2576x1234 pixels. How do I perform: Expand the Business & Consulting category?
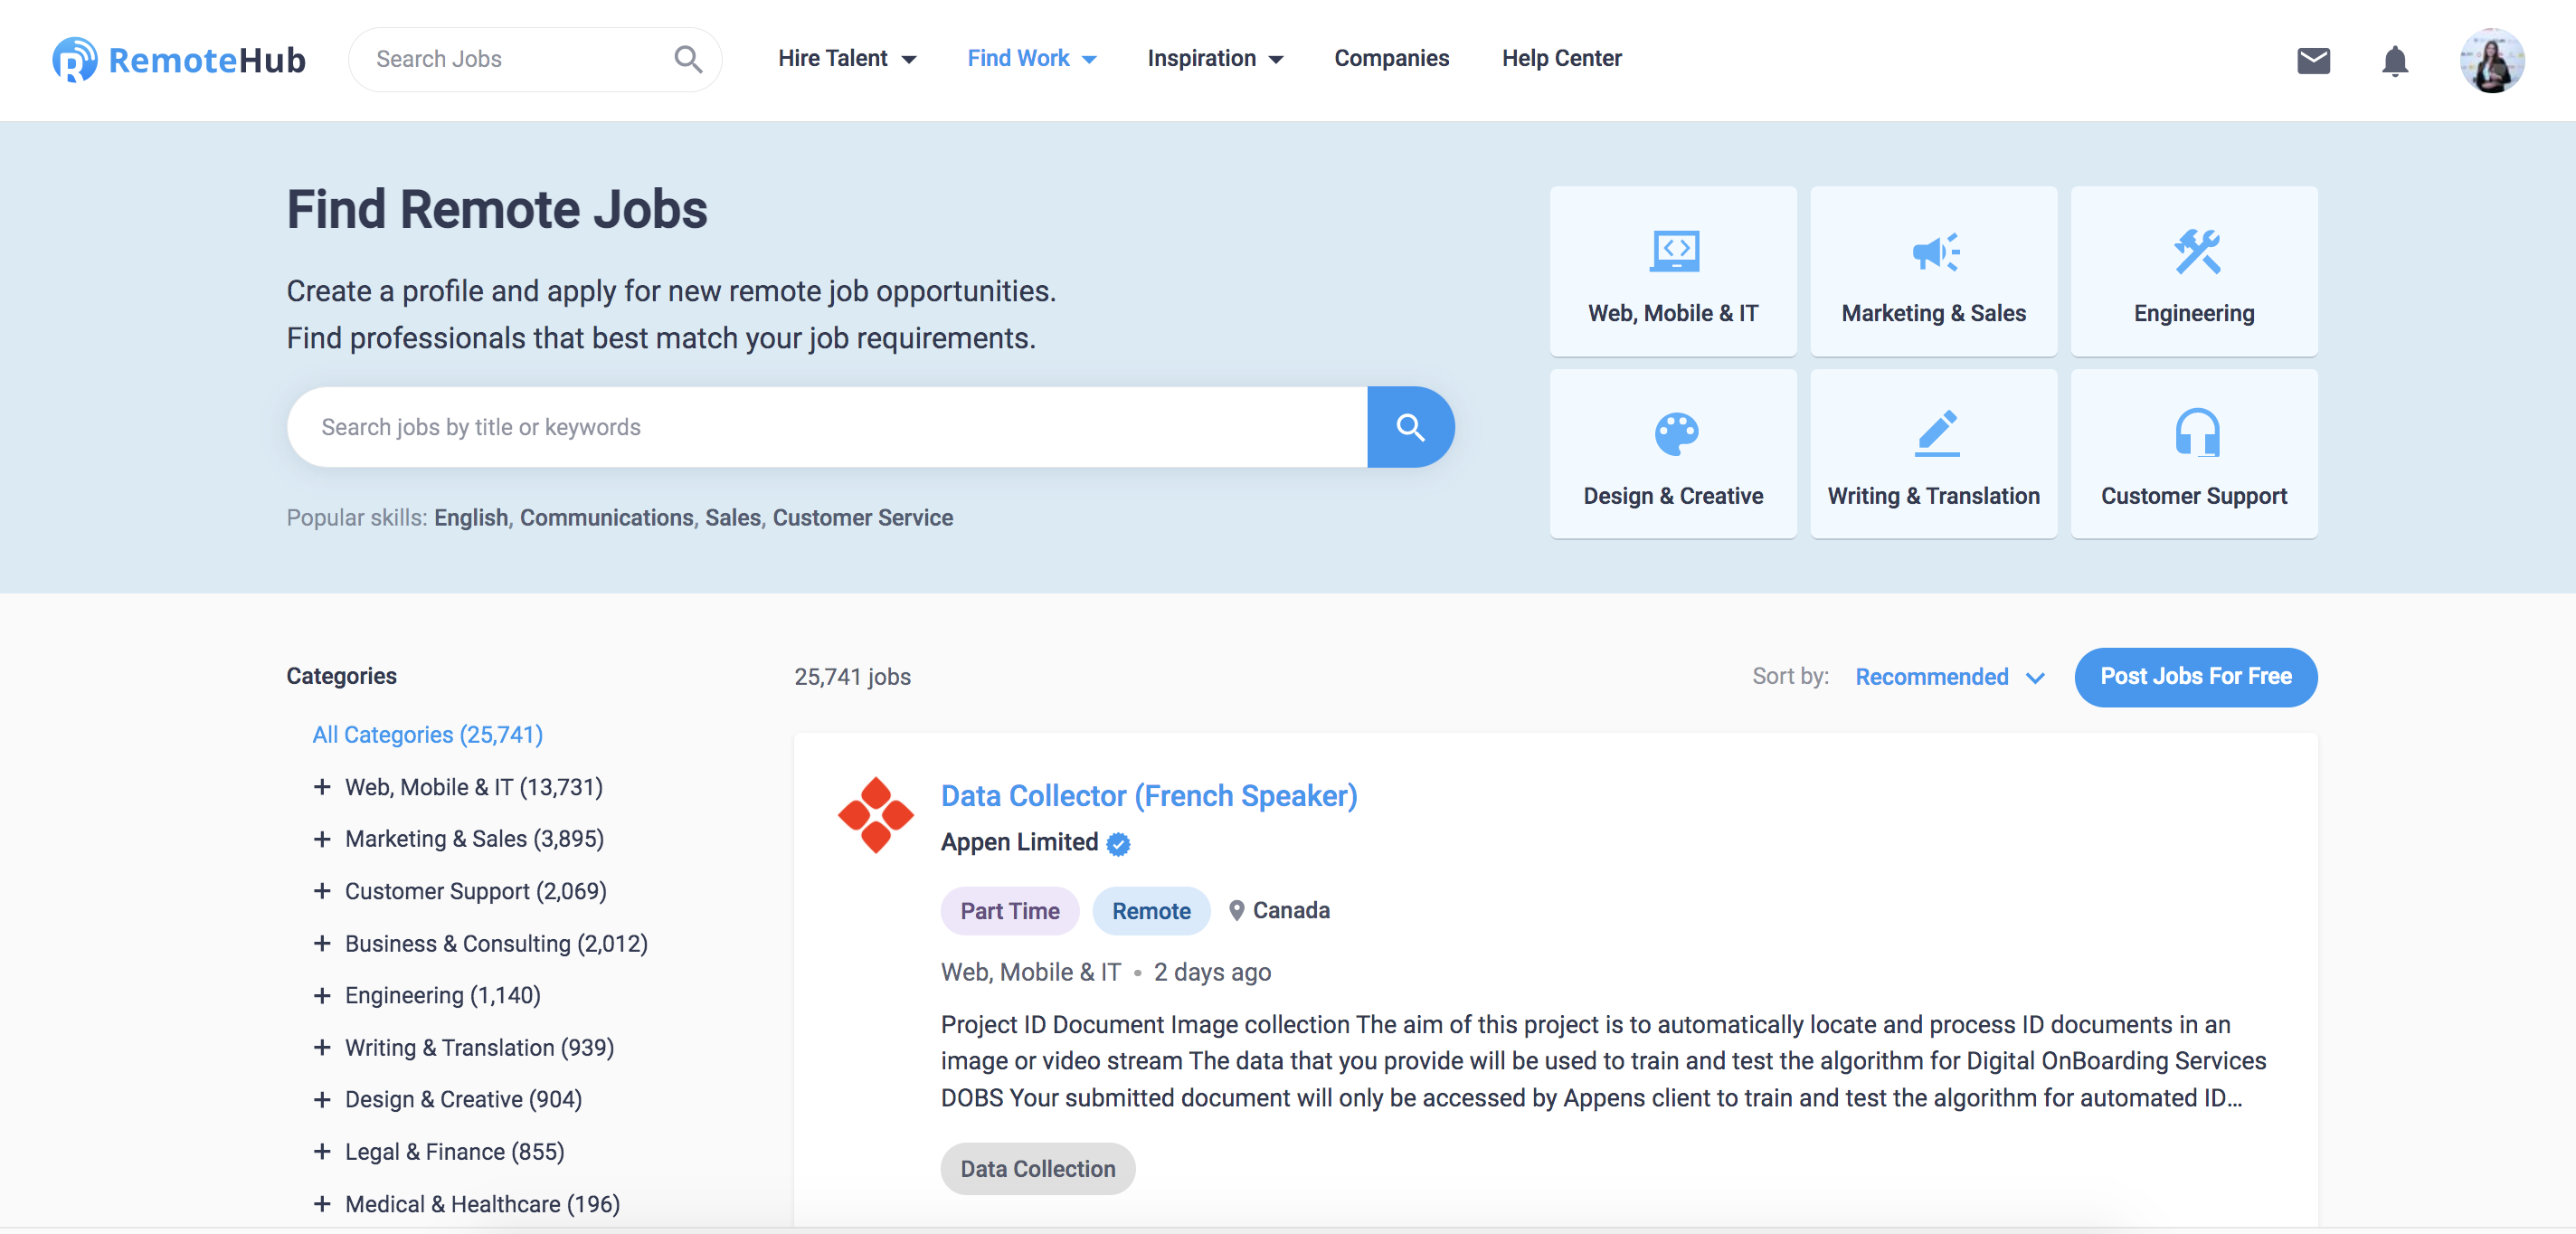[x=322, y=943]
